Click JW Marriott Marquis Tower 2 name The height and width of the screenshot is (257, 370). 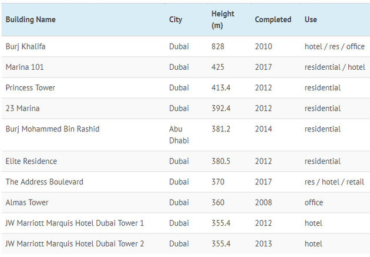point(75,243)
